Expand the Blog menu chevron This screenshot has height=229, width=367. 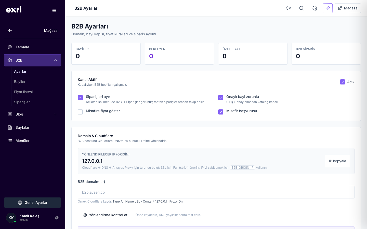(56, 114)
